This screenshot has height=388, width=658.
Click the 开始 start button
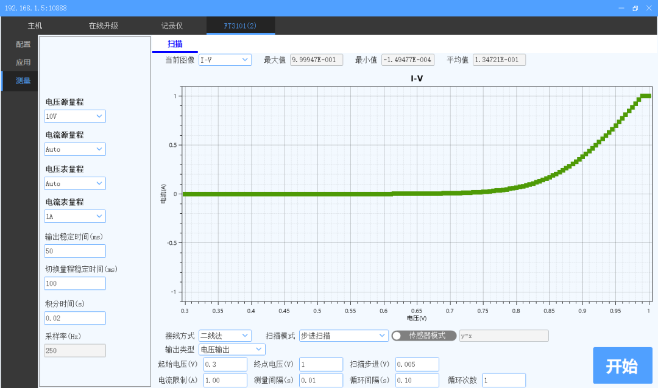(x=622, y=365)
